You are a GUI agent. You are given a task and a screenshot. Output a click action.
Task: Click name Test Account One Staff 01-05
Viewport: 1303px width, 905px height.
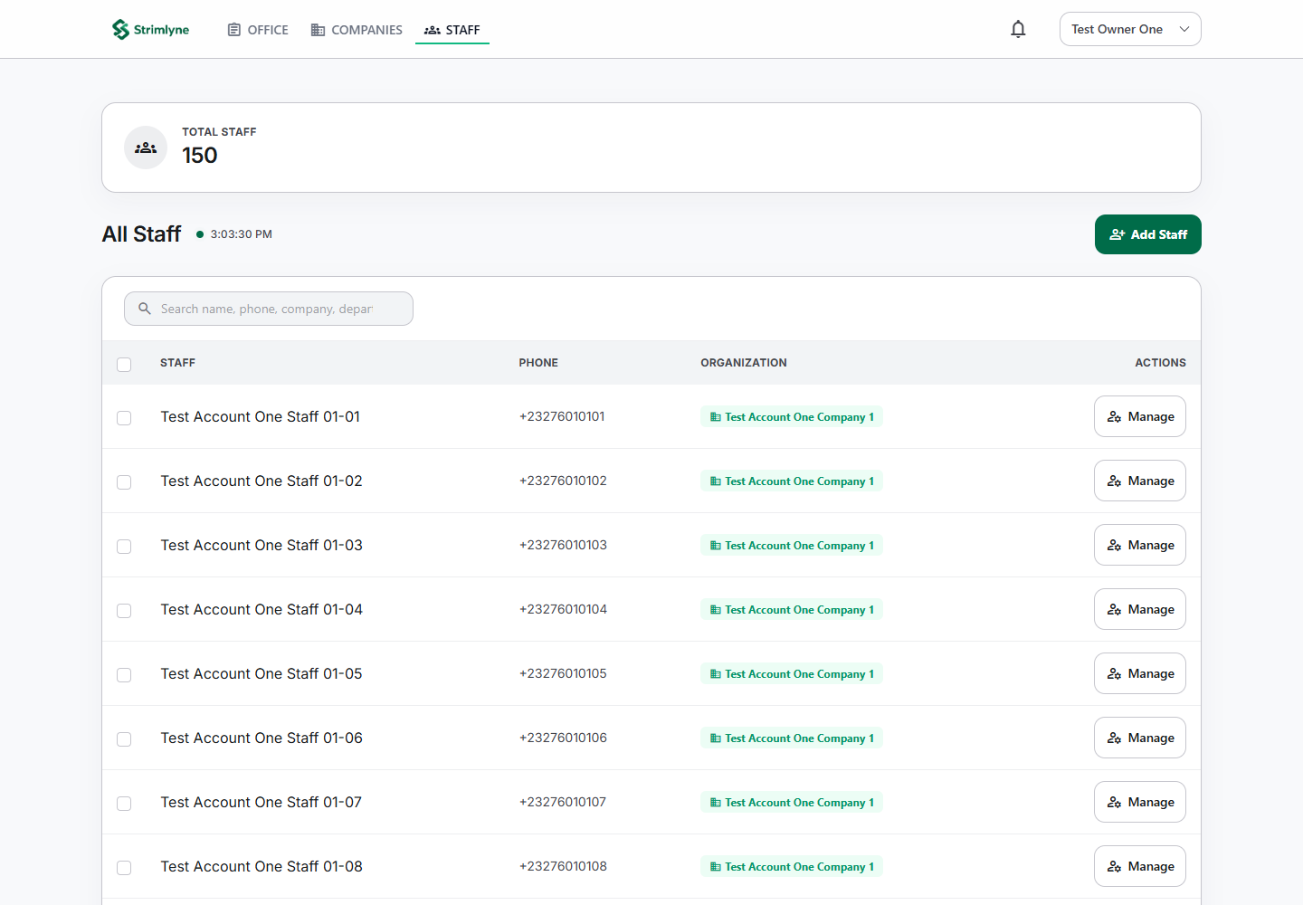(262, 673)
